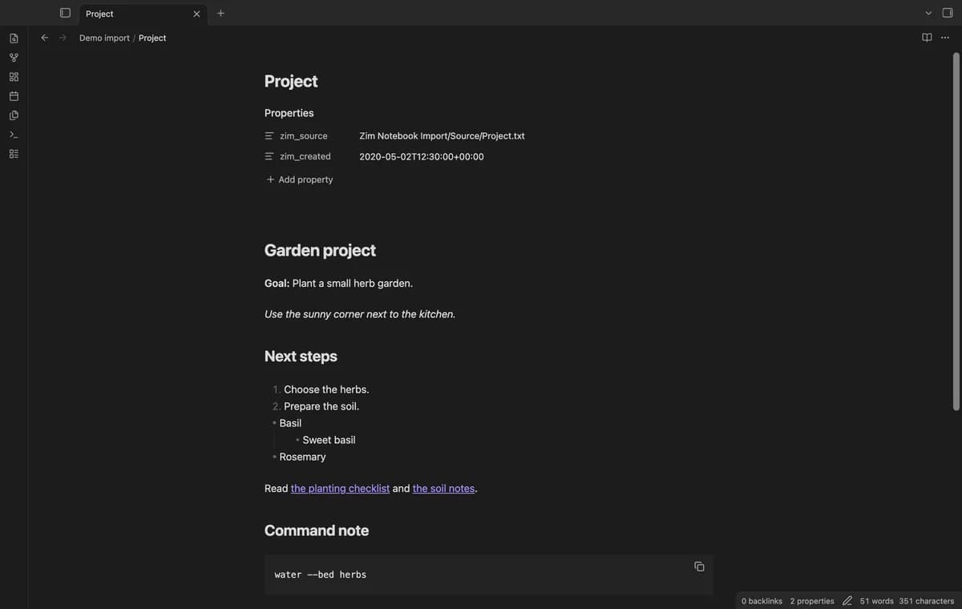962x609 pixels.
Task: Click the zim_source property name
Action: click(x=304, y=136)
